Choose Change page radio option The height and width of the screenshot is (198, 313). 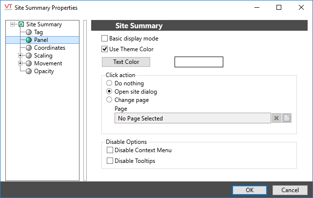coord(109,100)
